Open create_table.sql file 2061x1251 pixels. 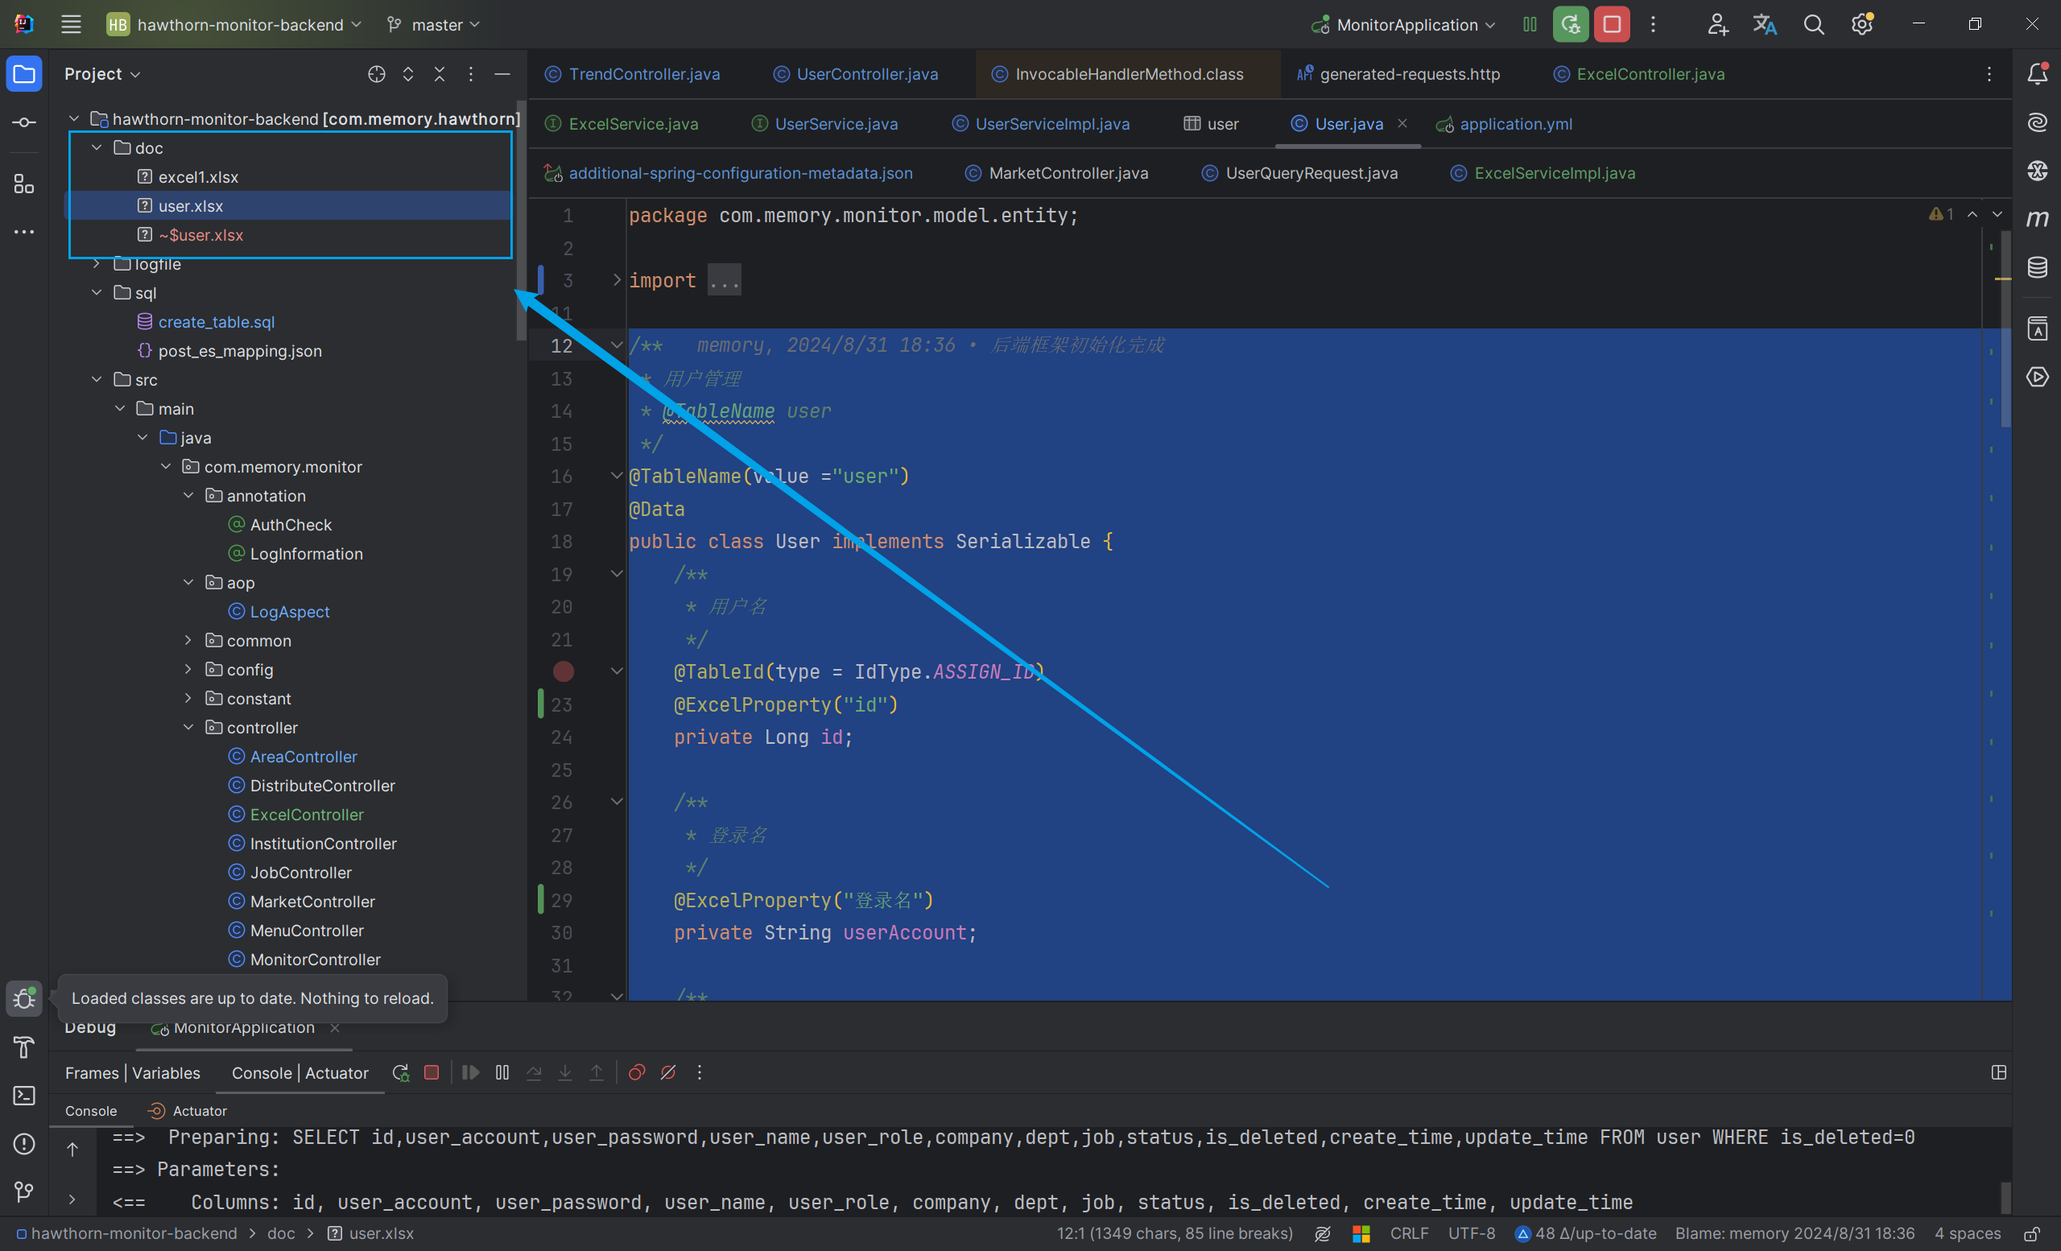pyautogui.click(x=217, y=322)
